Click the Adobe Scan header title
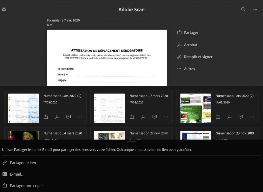 click(131, 9)
